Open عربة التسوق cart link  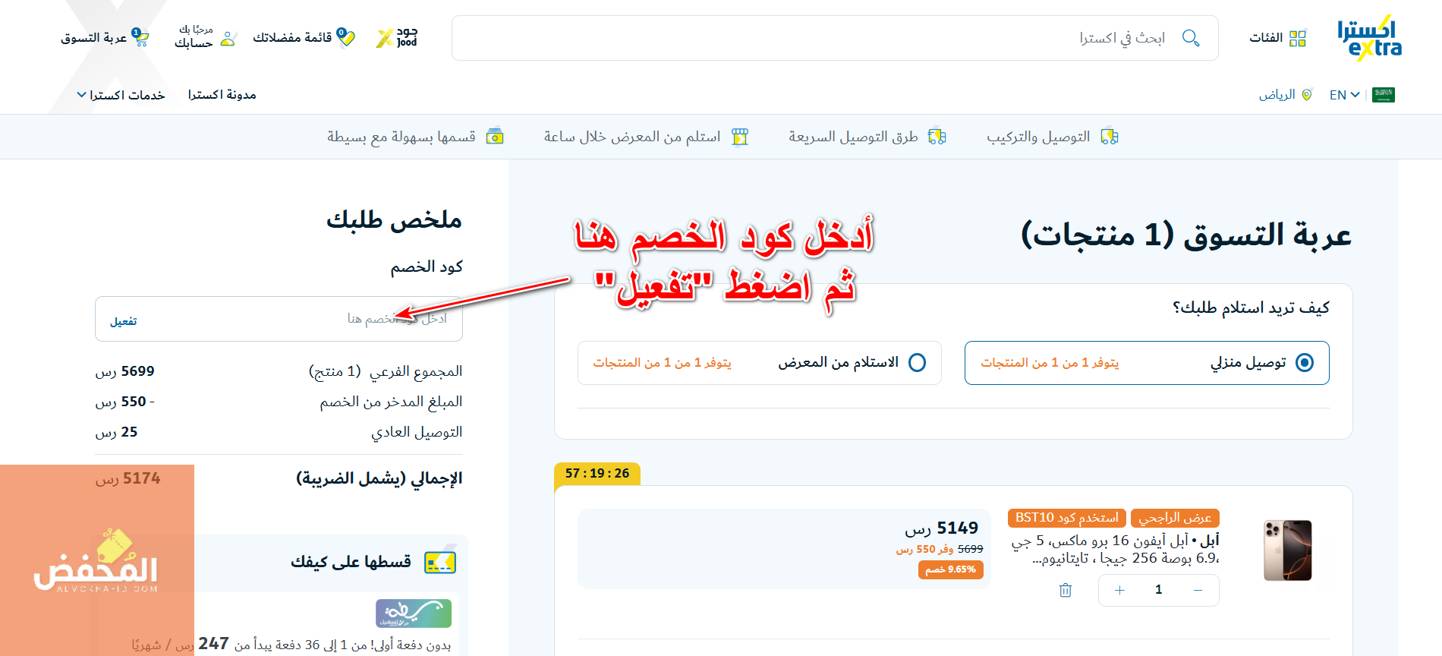[x=94, y=37]
